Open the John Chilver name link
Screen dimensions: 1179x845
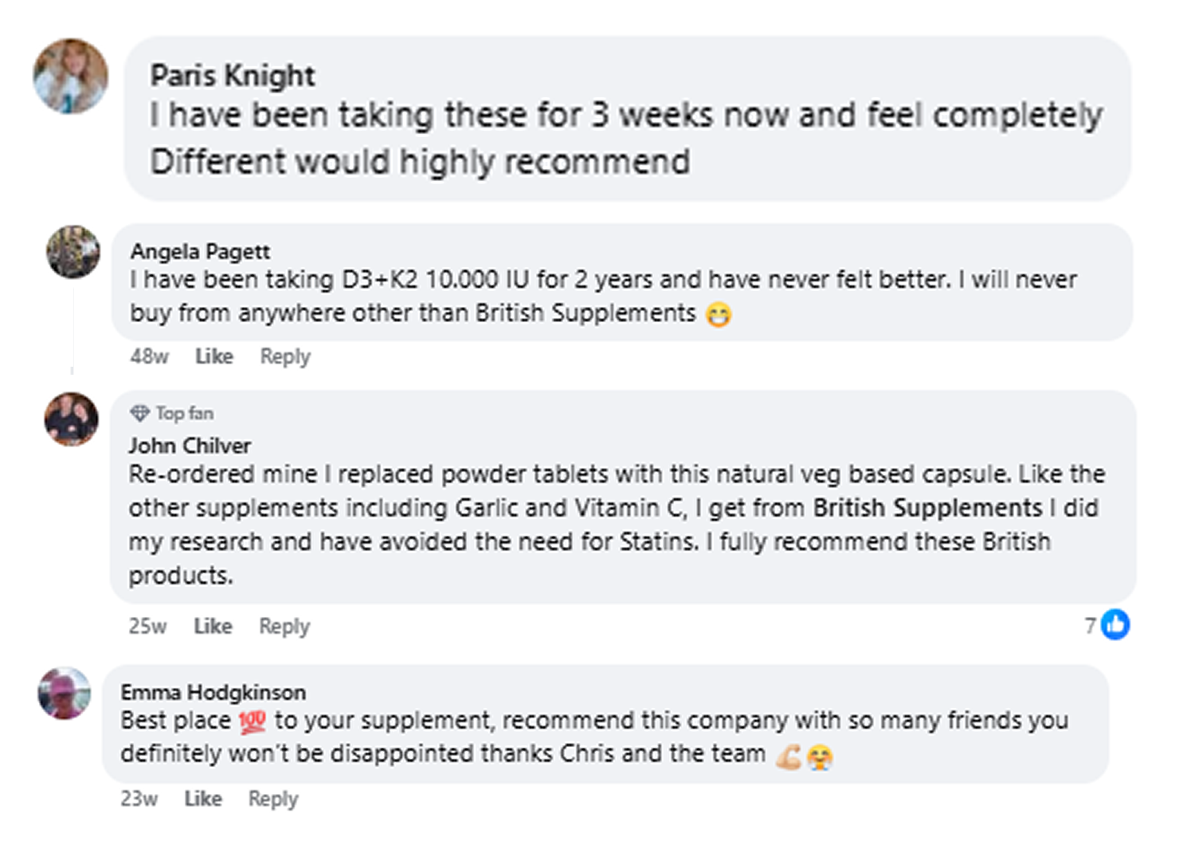tap(190, 445)
